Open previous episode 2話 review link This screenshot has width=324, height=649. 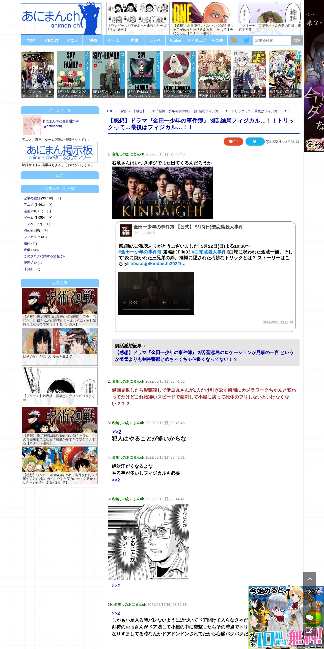[204, 356]
